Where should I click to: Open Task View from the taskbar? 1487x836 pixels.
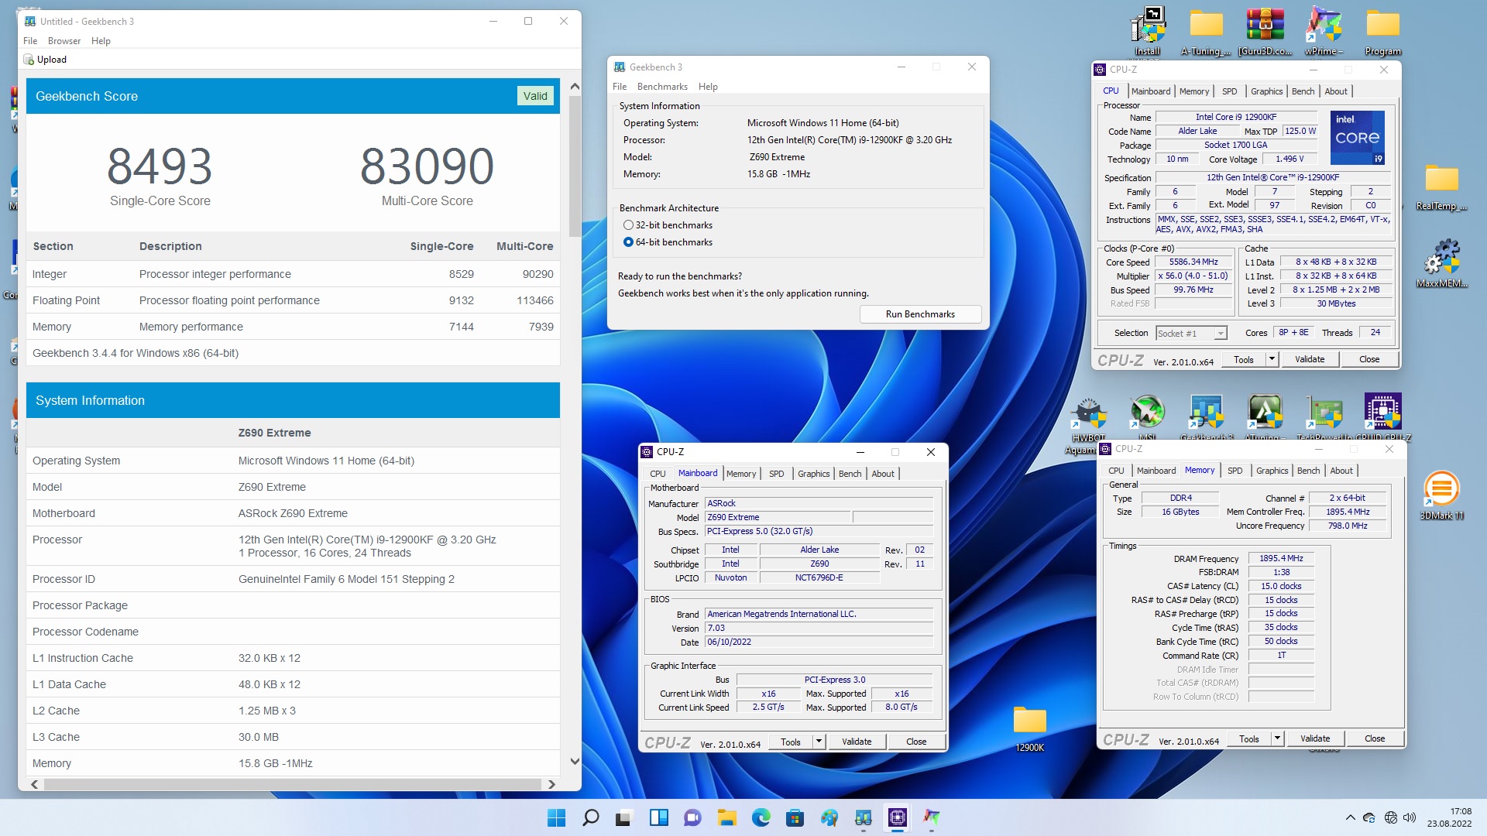[624, 817]
